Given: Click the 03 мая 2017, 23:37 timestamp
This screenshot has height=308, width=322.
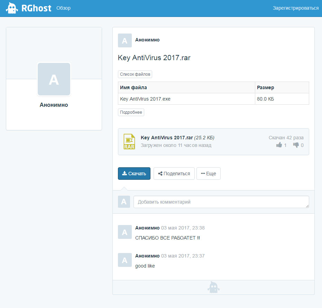Looking at the screenshot, I should tap(183, 256).
